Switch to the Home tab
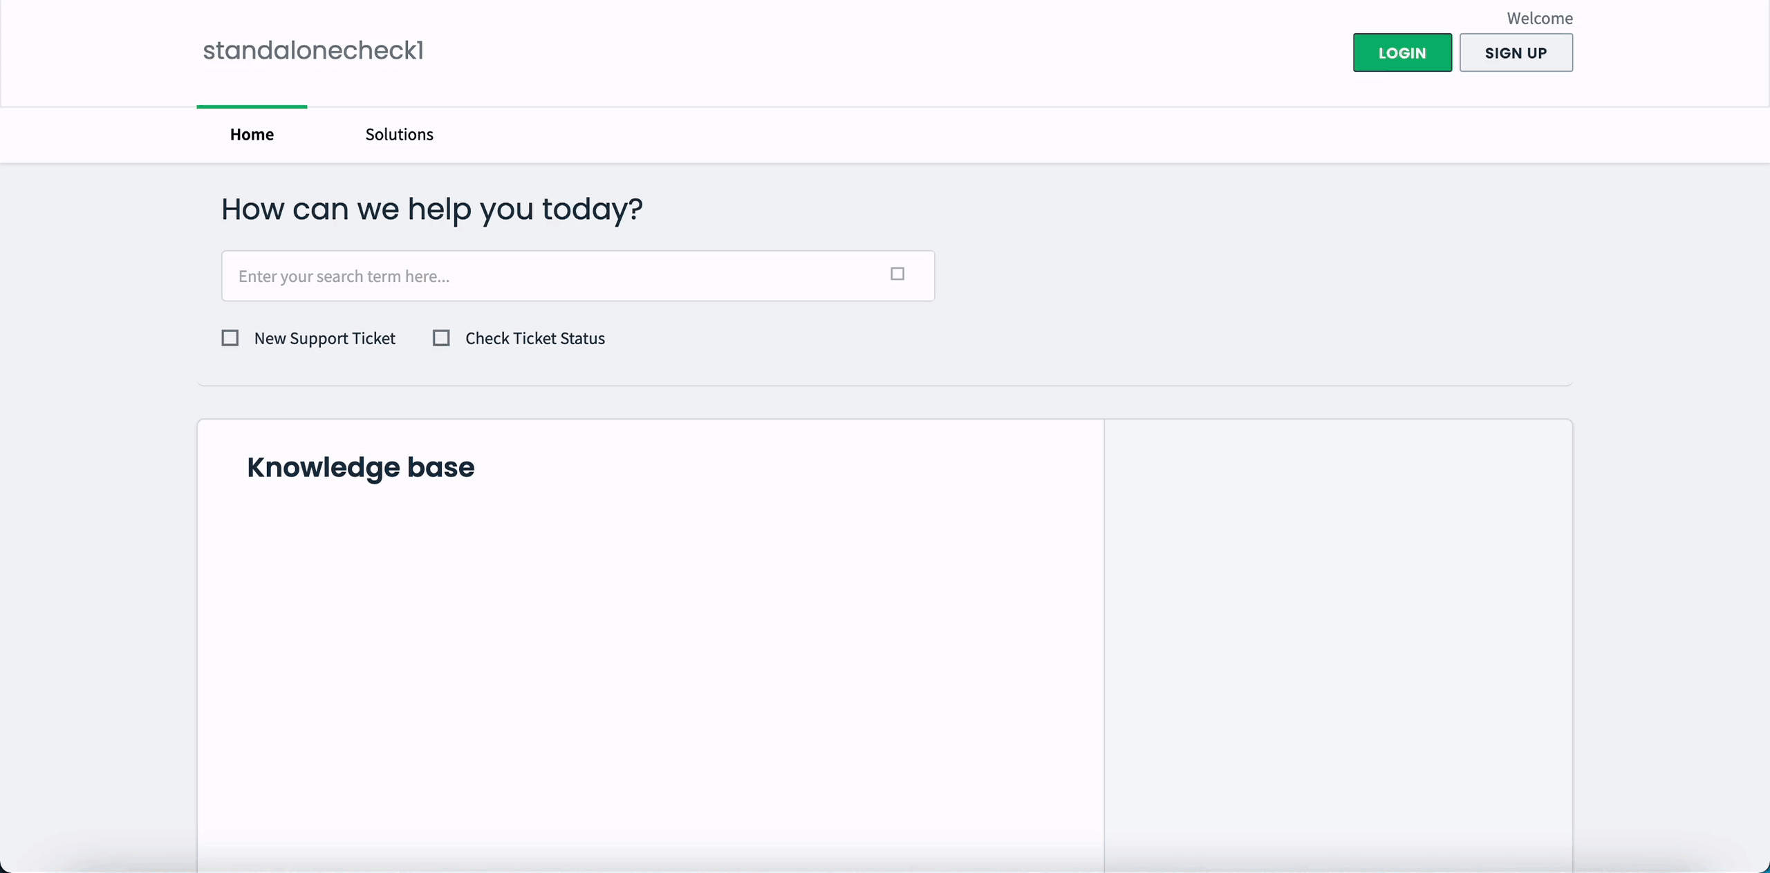 (252, 134)
